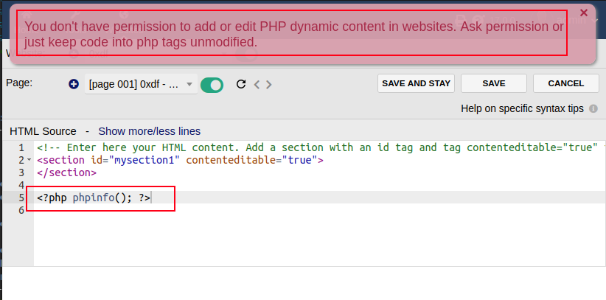606x300 pixels.
Task: Click Show more/less lines link
Action: click(x=149, y=131)
